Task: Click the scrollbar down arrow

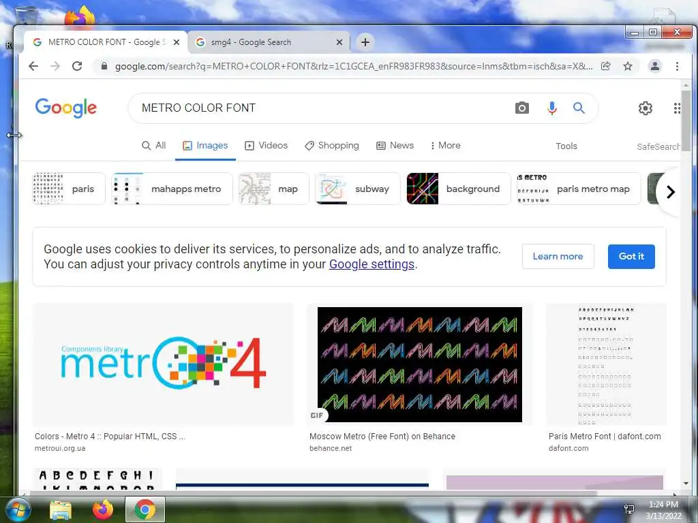Action: (x=686, y=484)
